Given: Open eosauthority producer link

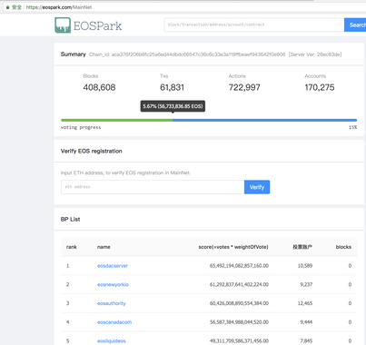Looking at the screenshot, I should (111, 303).
